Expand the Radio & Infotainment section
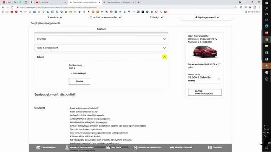This screenshot has height=152, width=271. (x=101, y=48)
